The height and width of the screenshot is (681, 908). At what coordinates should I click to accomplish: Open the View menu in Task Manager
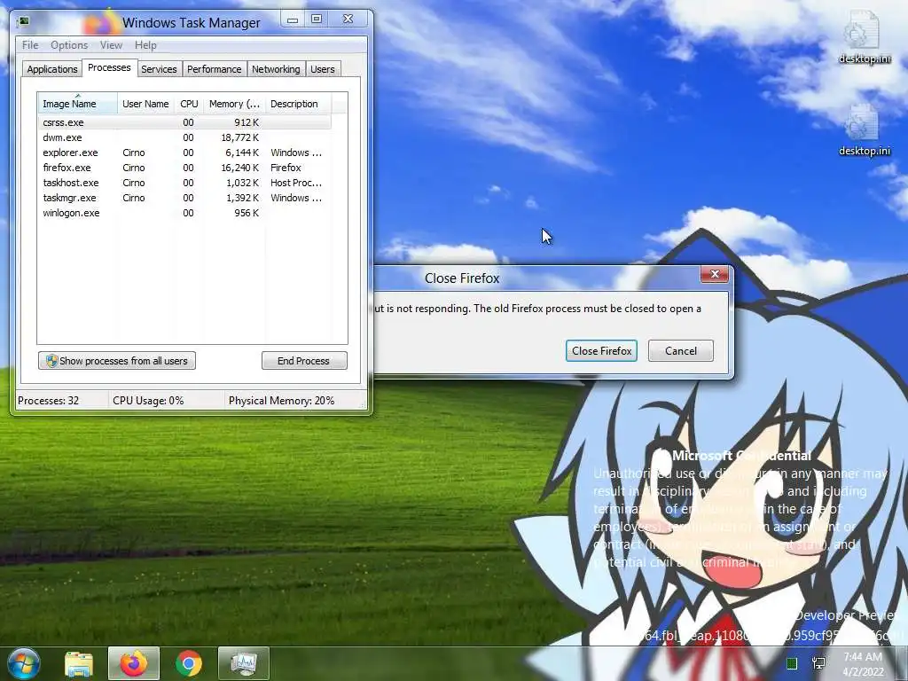[111, 45]
